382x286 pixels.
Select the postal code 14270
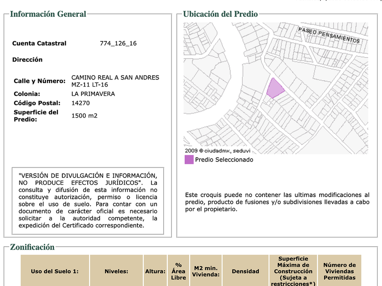coord(80,103)
